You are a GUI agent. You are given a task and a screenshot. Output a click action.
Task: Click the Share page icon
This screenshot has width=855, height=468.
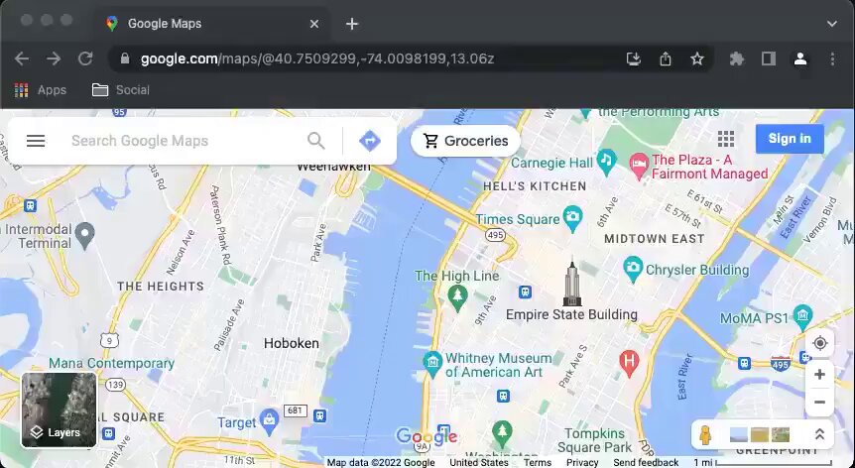pyautogui.click(x=666, y=58)
